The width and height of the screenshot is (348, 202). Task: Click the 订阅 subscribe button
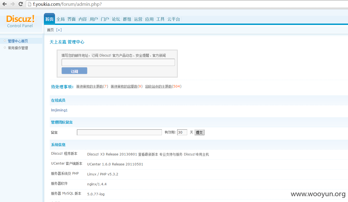pyautogui.click(x=74, y=71)
